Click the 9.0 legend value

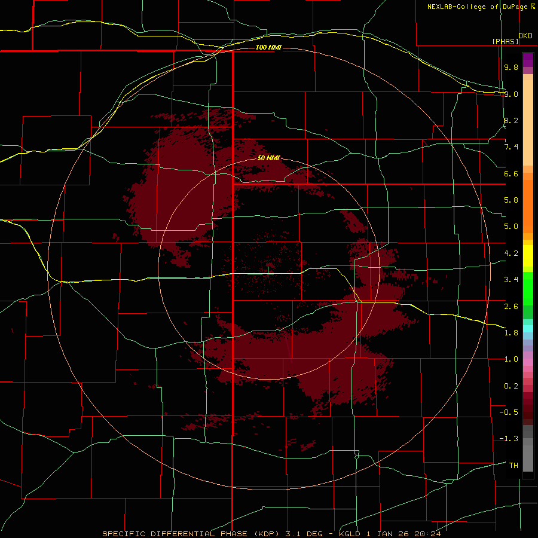click(x=511, y=94)
